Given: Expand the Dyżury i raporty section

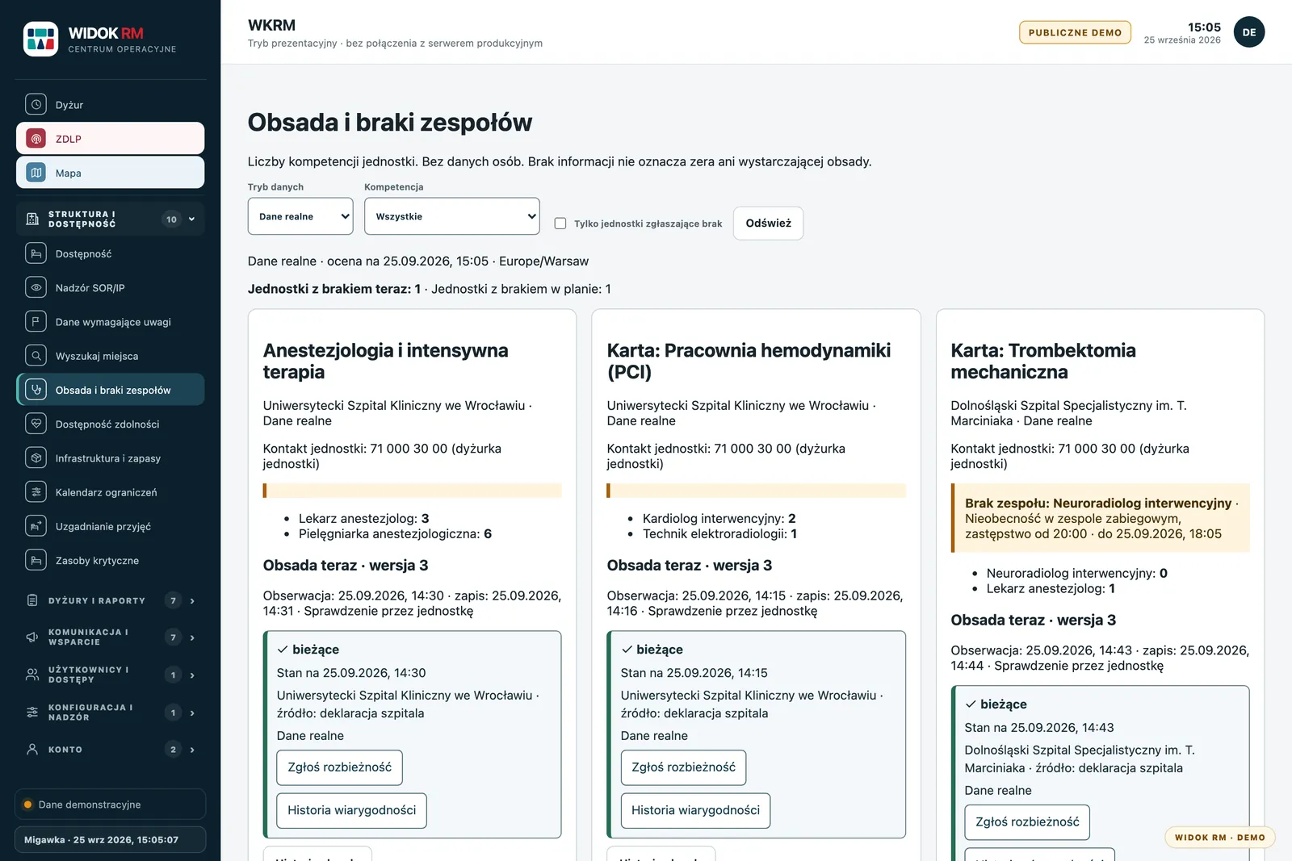Looking at the screenshot, I should click(110, 600).
